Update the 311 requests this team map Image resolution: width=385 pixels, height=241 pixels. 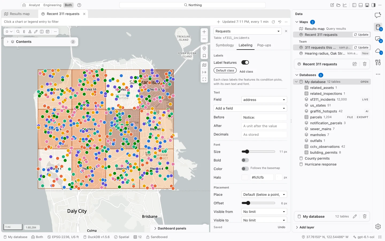coord(361,47)
